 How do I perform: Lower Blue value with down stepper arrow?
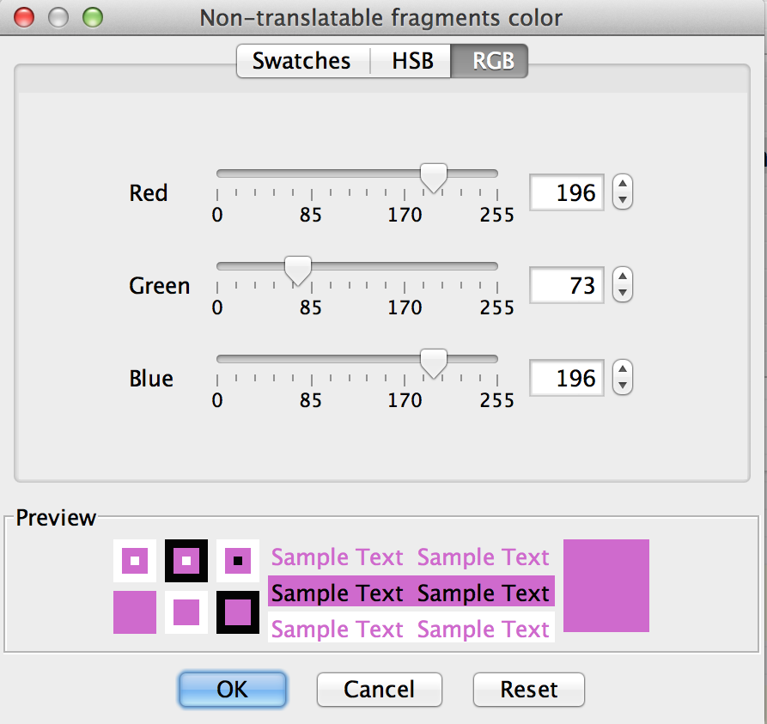(x=624, y=386)
